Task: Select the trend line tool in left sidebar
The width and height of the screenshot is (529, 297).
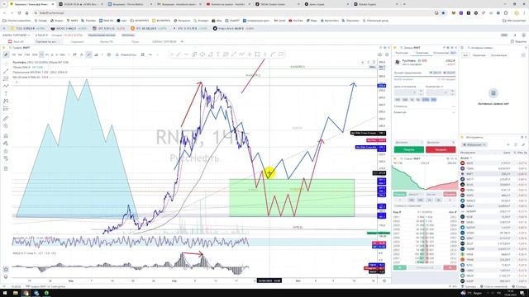Action: click(6, 72)
